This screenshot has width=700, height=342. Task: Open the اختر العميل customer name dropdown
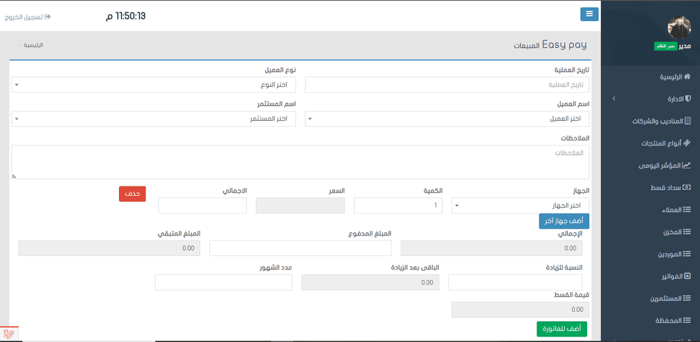tap(447, 119)
